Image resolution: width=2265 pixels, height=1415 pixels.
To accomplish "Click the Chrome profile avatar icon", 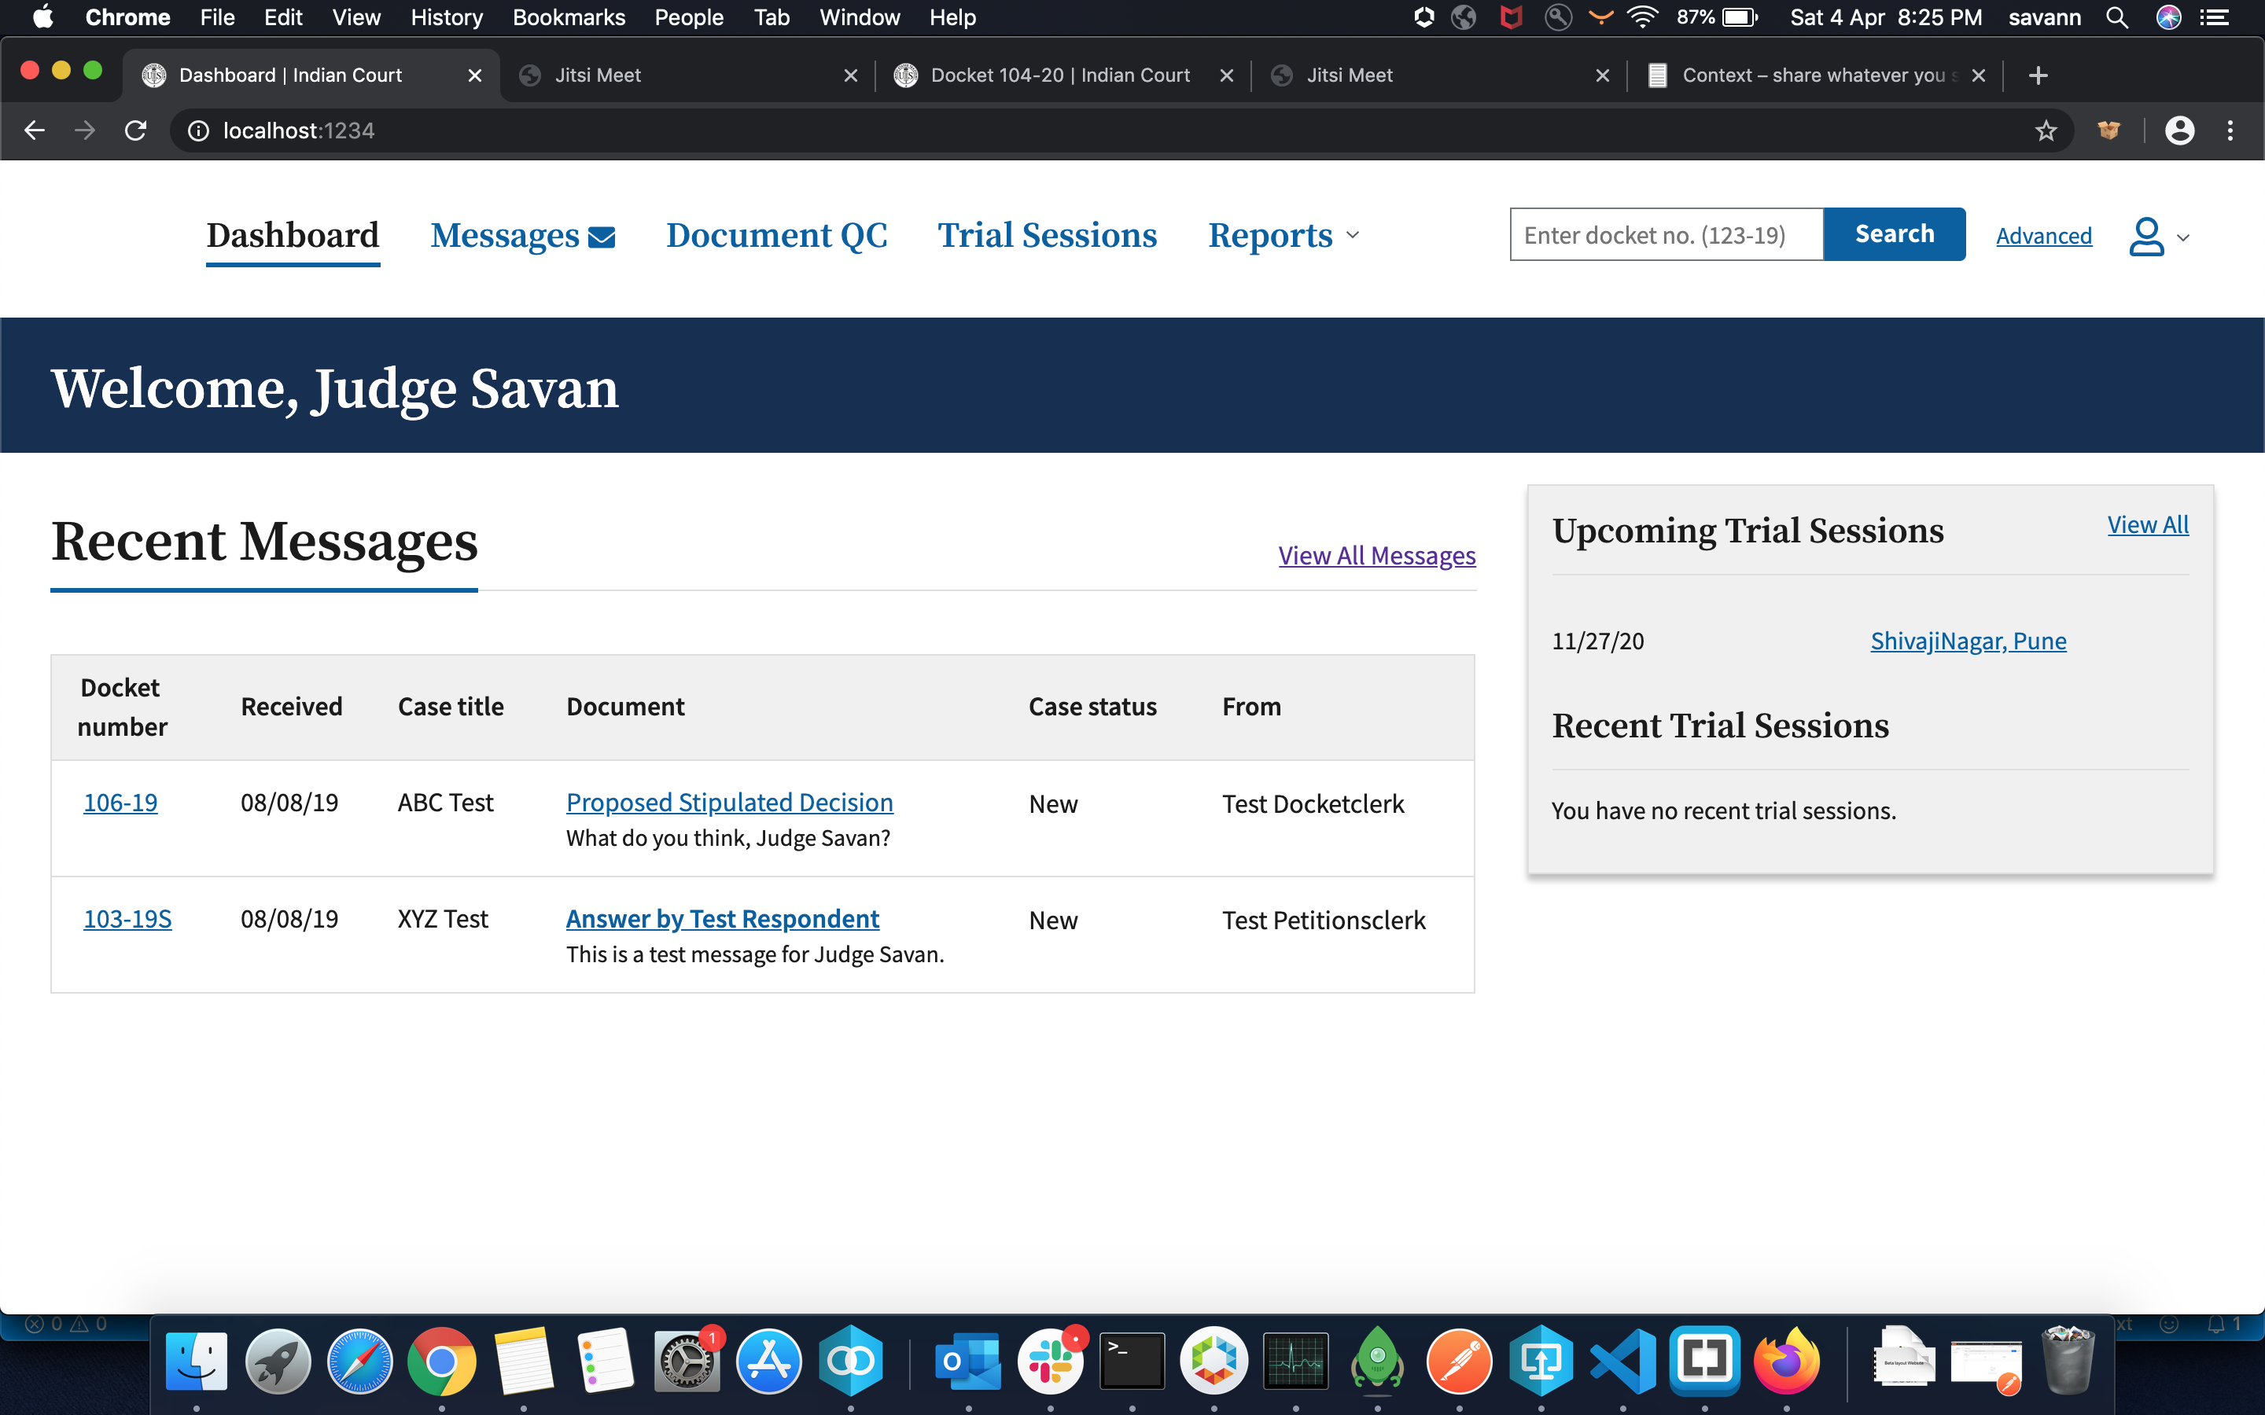I will [2180, 131].
